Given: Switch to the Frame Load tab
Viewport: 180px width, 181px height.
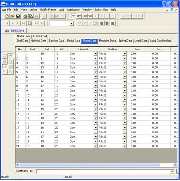Looking at the screenshot, I should (40, 36).
